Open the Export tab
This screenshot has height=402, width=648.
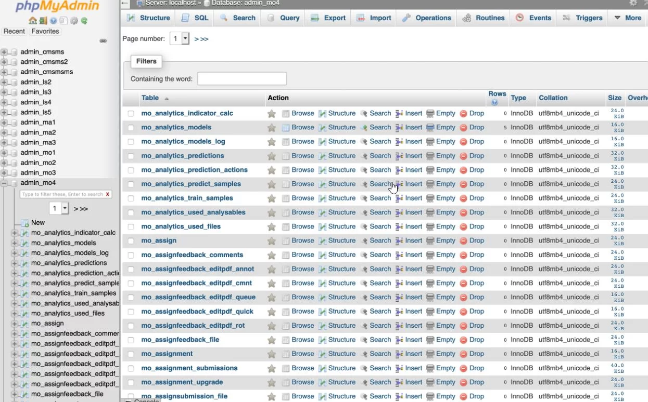click(328, 18)
